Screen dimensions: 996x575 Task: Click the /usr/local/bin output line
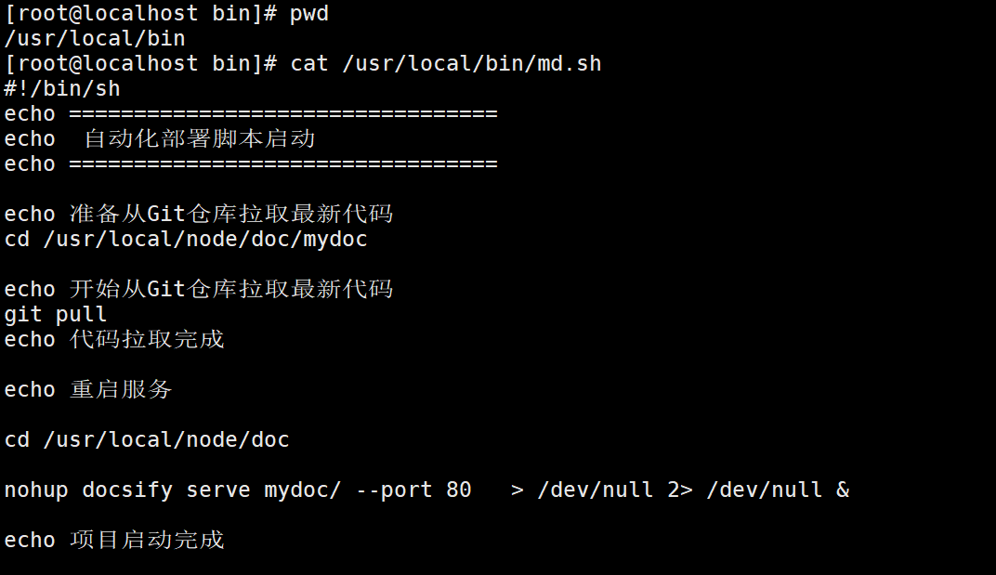click(x=95, y=39)
